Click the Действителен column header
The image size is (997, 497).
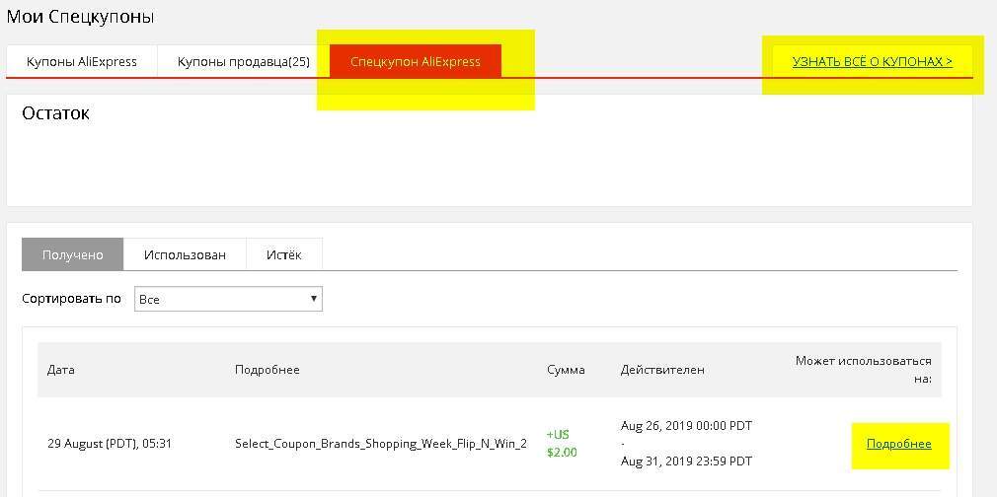click(x=662, y=370)
